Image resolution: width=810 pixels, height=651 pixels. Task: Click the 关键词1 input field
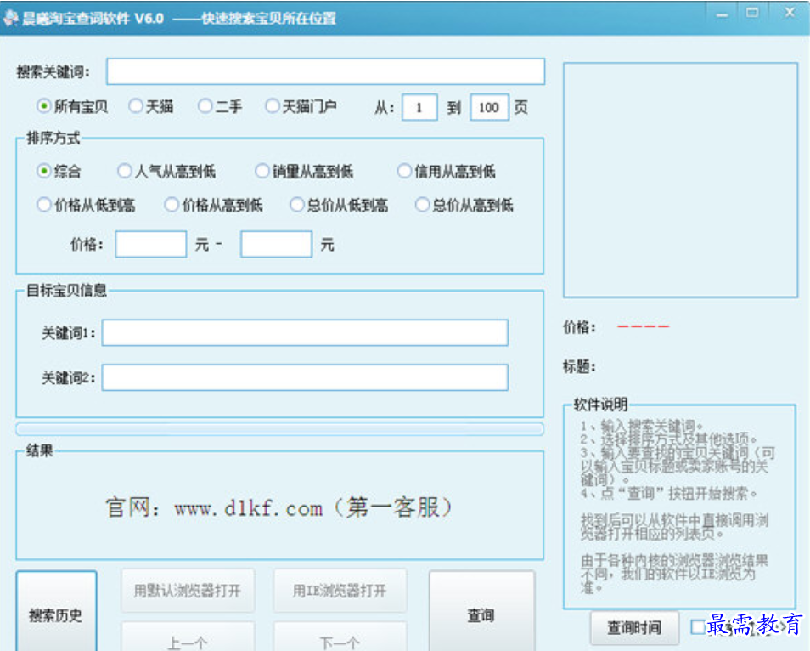[x=305, y=332]
